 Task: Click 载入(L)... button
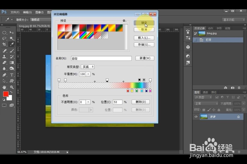[144, 38]
